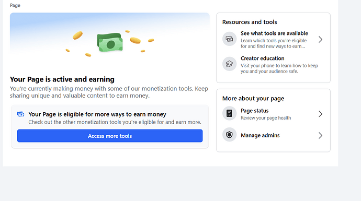Open the Page status title
Image resolution: width=361 pixels, height=201 pixels.
pos(255,111)
